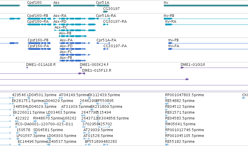Select the AT29939.5prime EST label

[x=98, y=130]
